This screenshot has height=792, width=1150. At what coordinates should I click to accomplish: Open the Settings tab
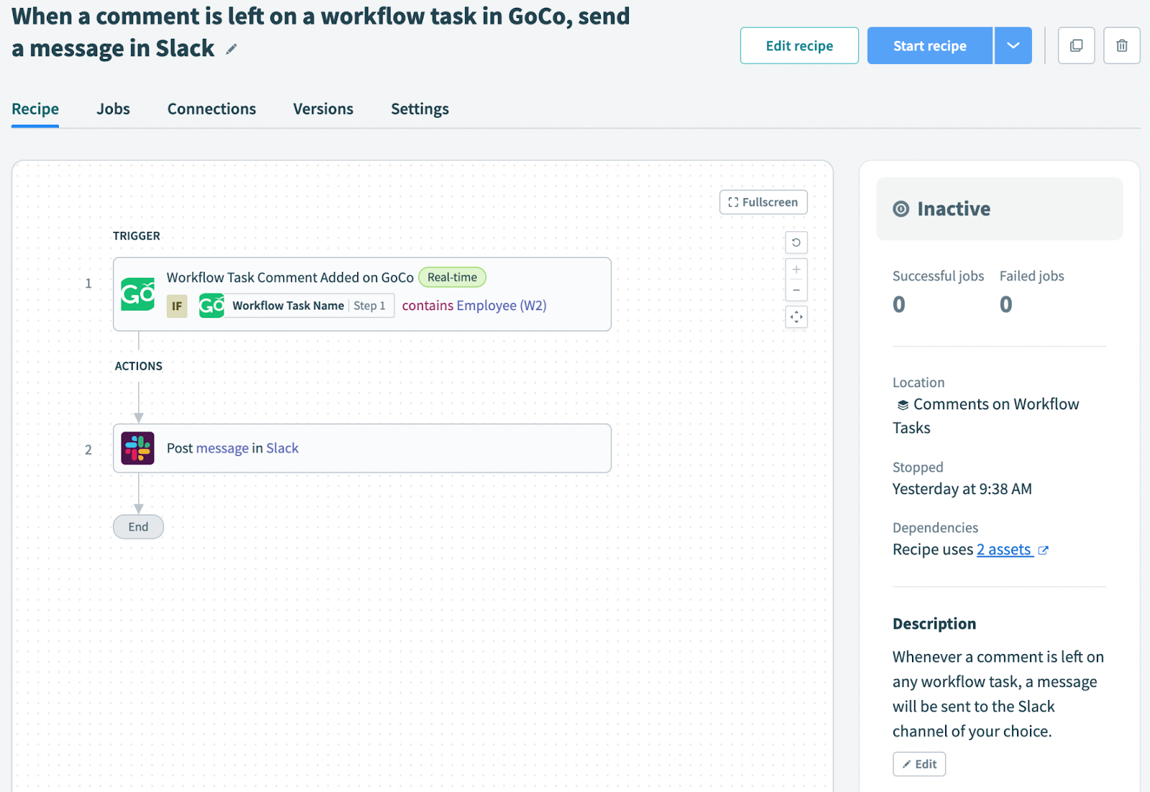420,109
